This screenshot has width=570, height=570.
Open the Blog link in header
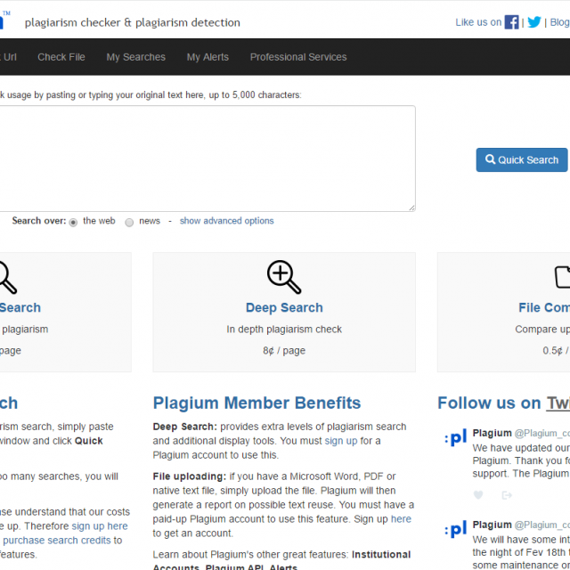coord(560,22)
